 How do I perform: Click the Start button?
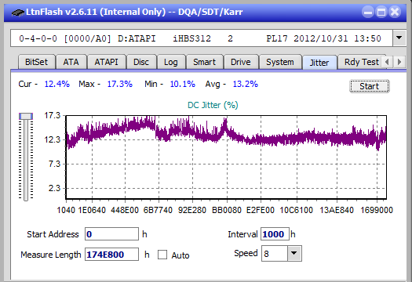point(369,86)
